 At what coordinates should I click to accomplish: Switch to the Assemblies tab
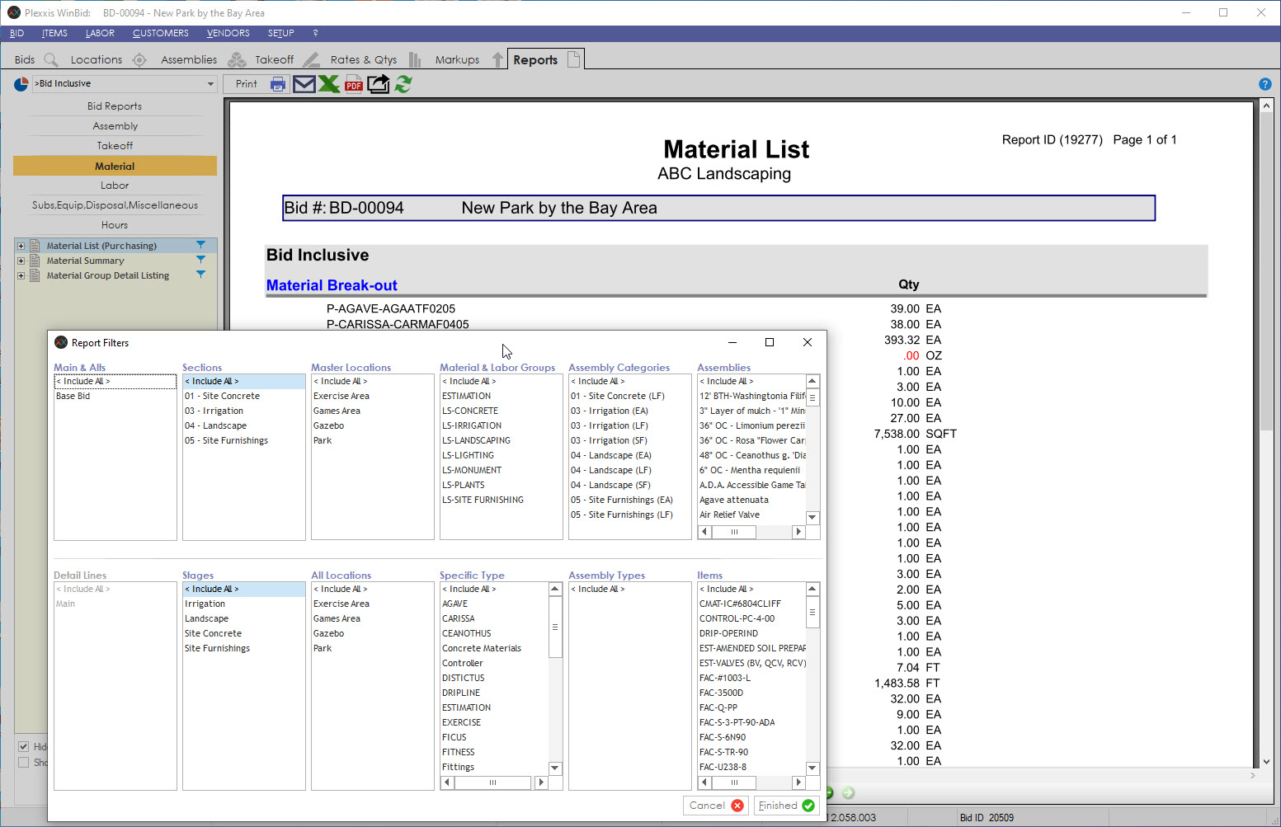(189, 59)
